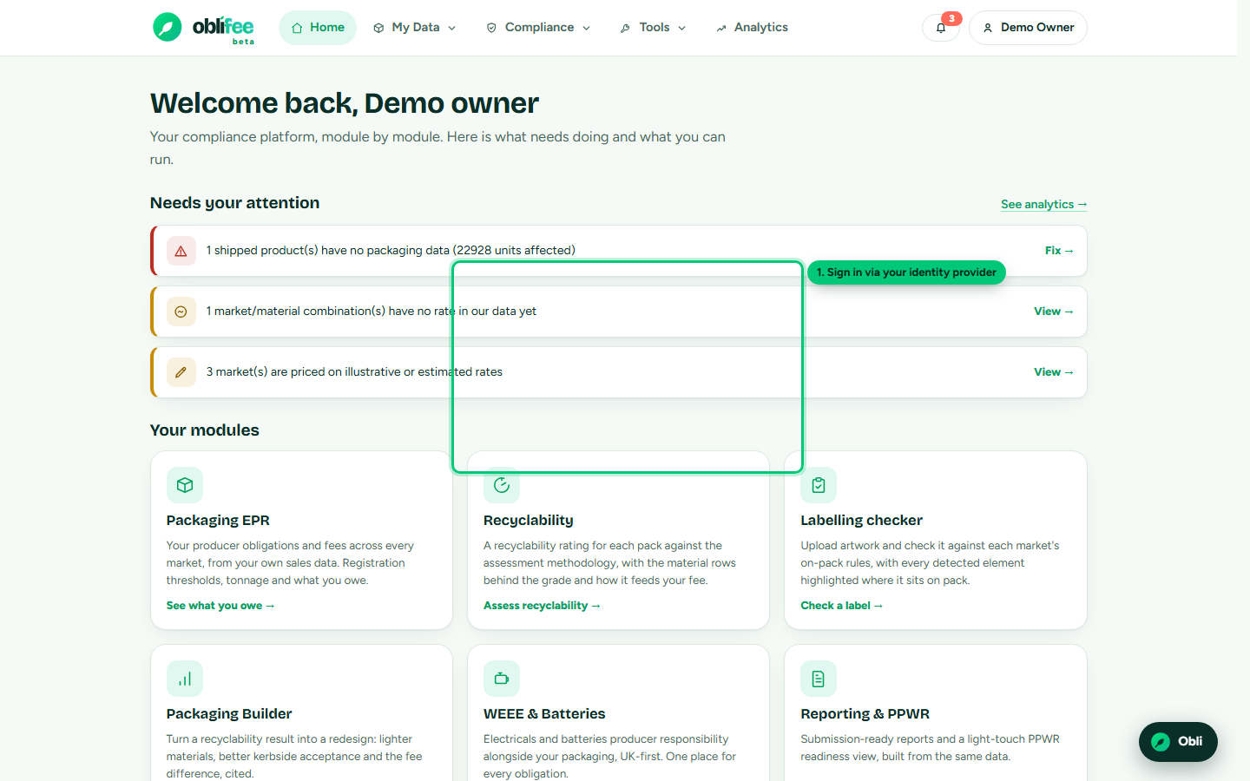The width and height of the screenshot is (1250, 781).
Task: Click the 'A recyclability rating for each pack' description
Action: pos(609,563)
